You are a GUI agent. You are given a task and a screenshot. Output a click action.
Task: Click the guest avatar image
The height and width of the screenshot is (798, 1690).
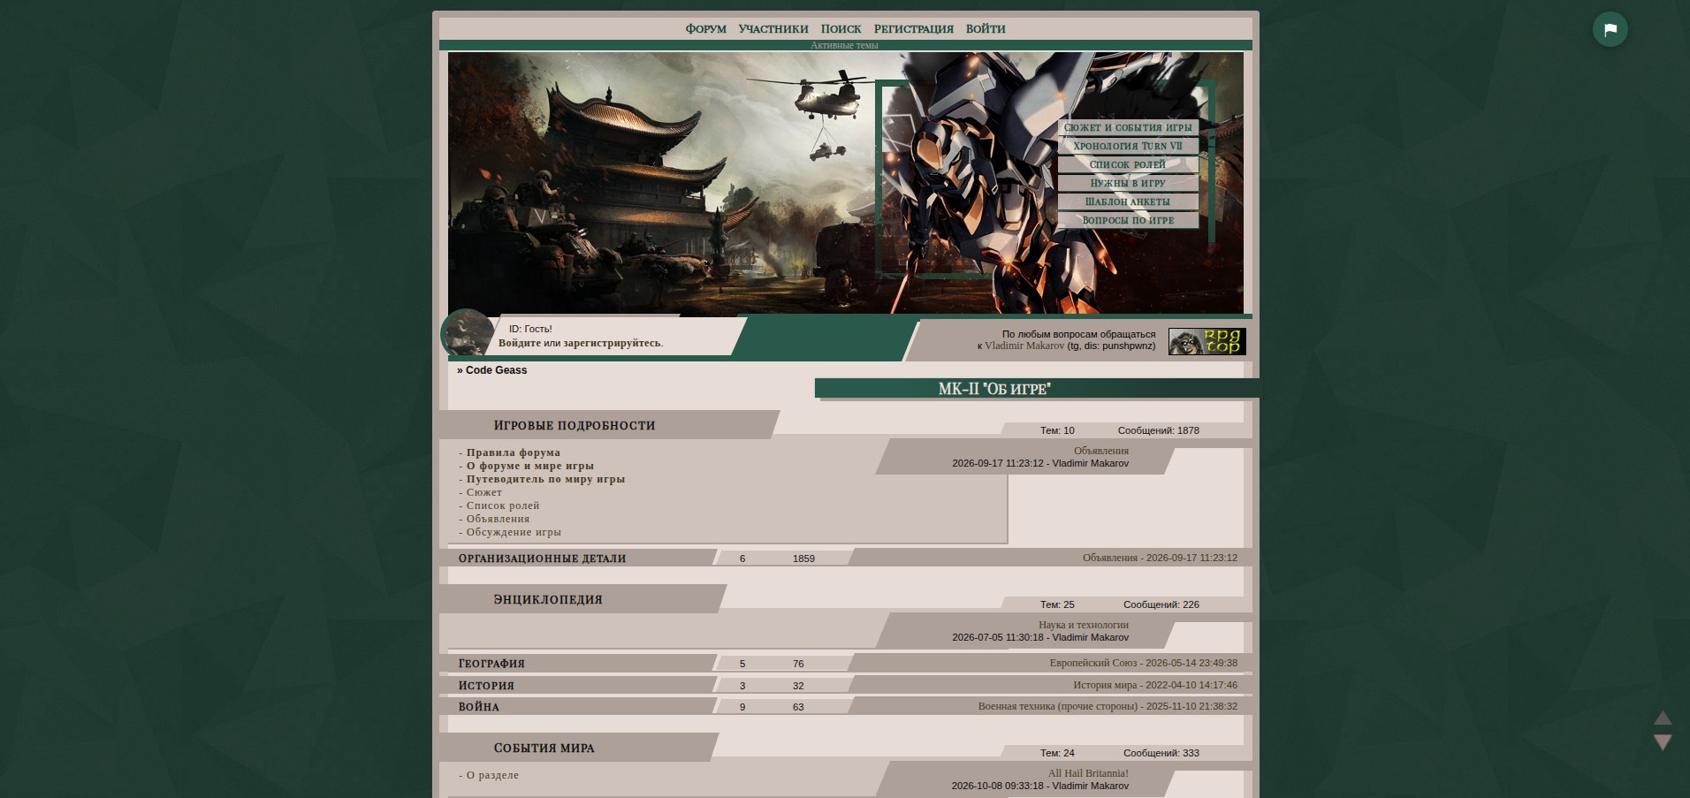(x=467, y=333)
